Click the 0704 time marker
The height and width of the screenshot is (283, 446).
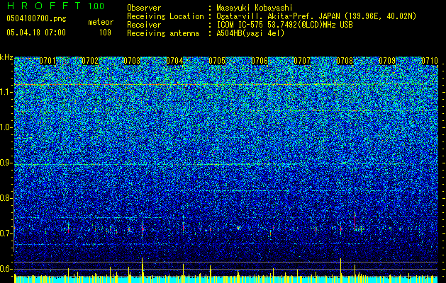pyautogui.click(x=174, y=61)
